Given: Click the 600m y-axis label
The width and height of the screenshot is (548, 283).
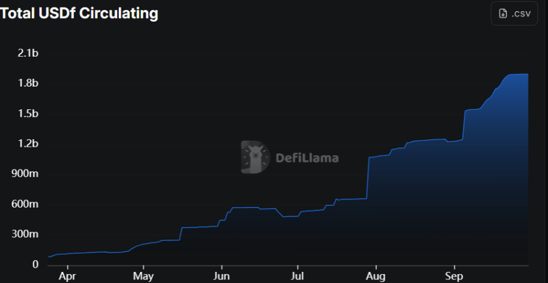Looking at the screenshot, I should coord(26,204).
